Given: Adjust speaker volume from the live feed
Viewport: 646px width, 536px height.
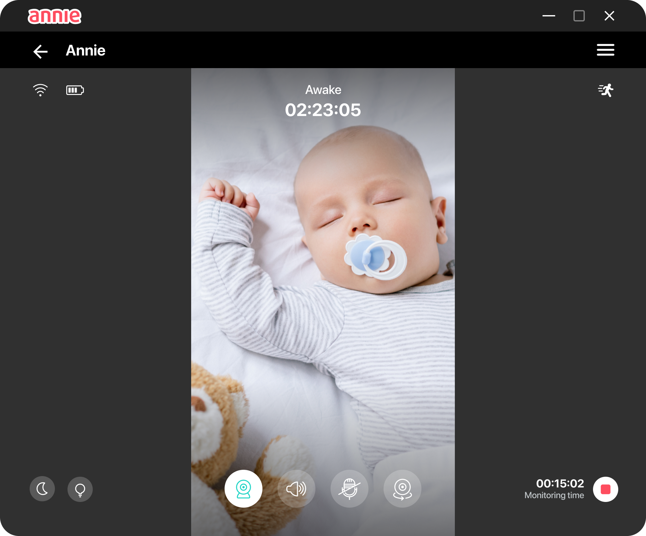Looking at the screenshot, I should (x=296, y=488).
